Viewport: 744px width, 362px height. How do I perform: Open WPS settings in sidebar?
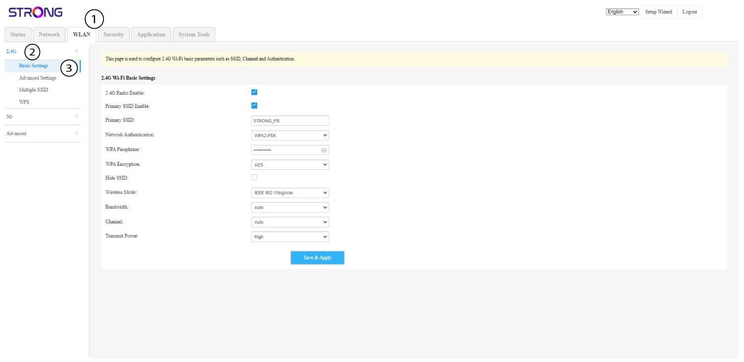[x=24, y=102]
